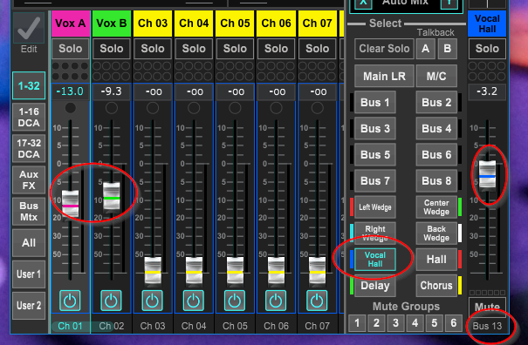
Task: Click the Ch 03 pan knob
Action: click(153, 108)
